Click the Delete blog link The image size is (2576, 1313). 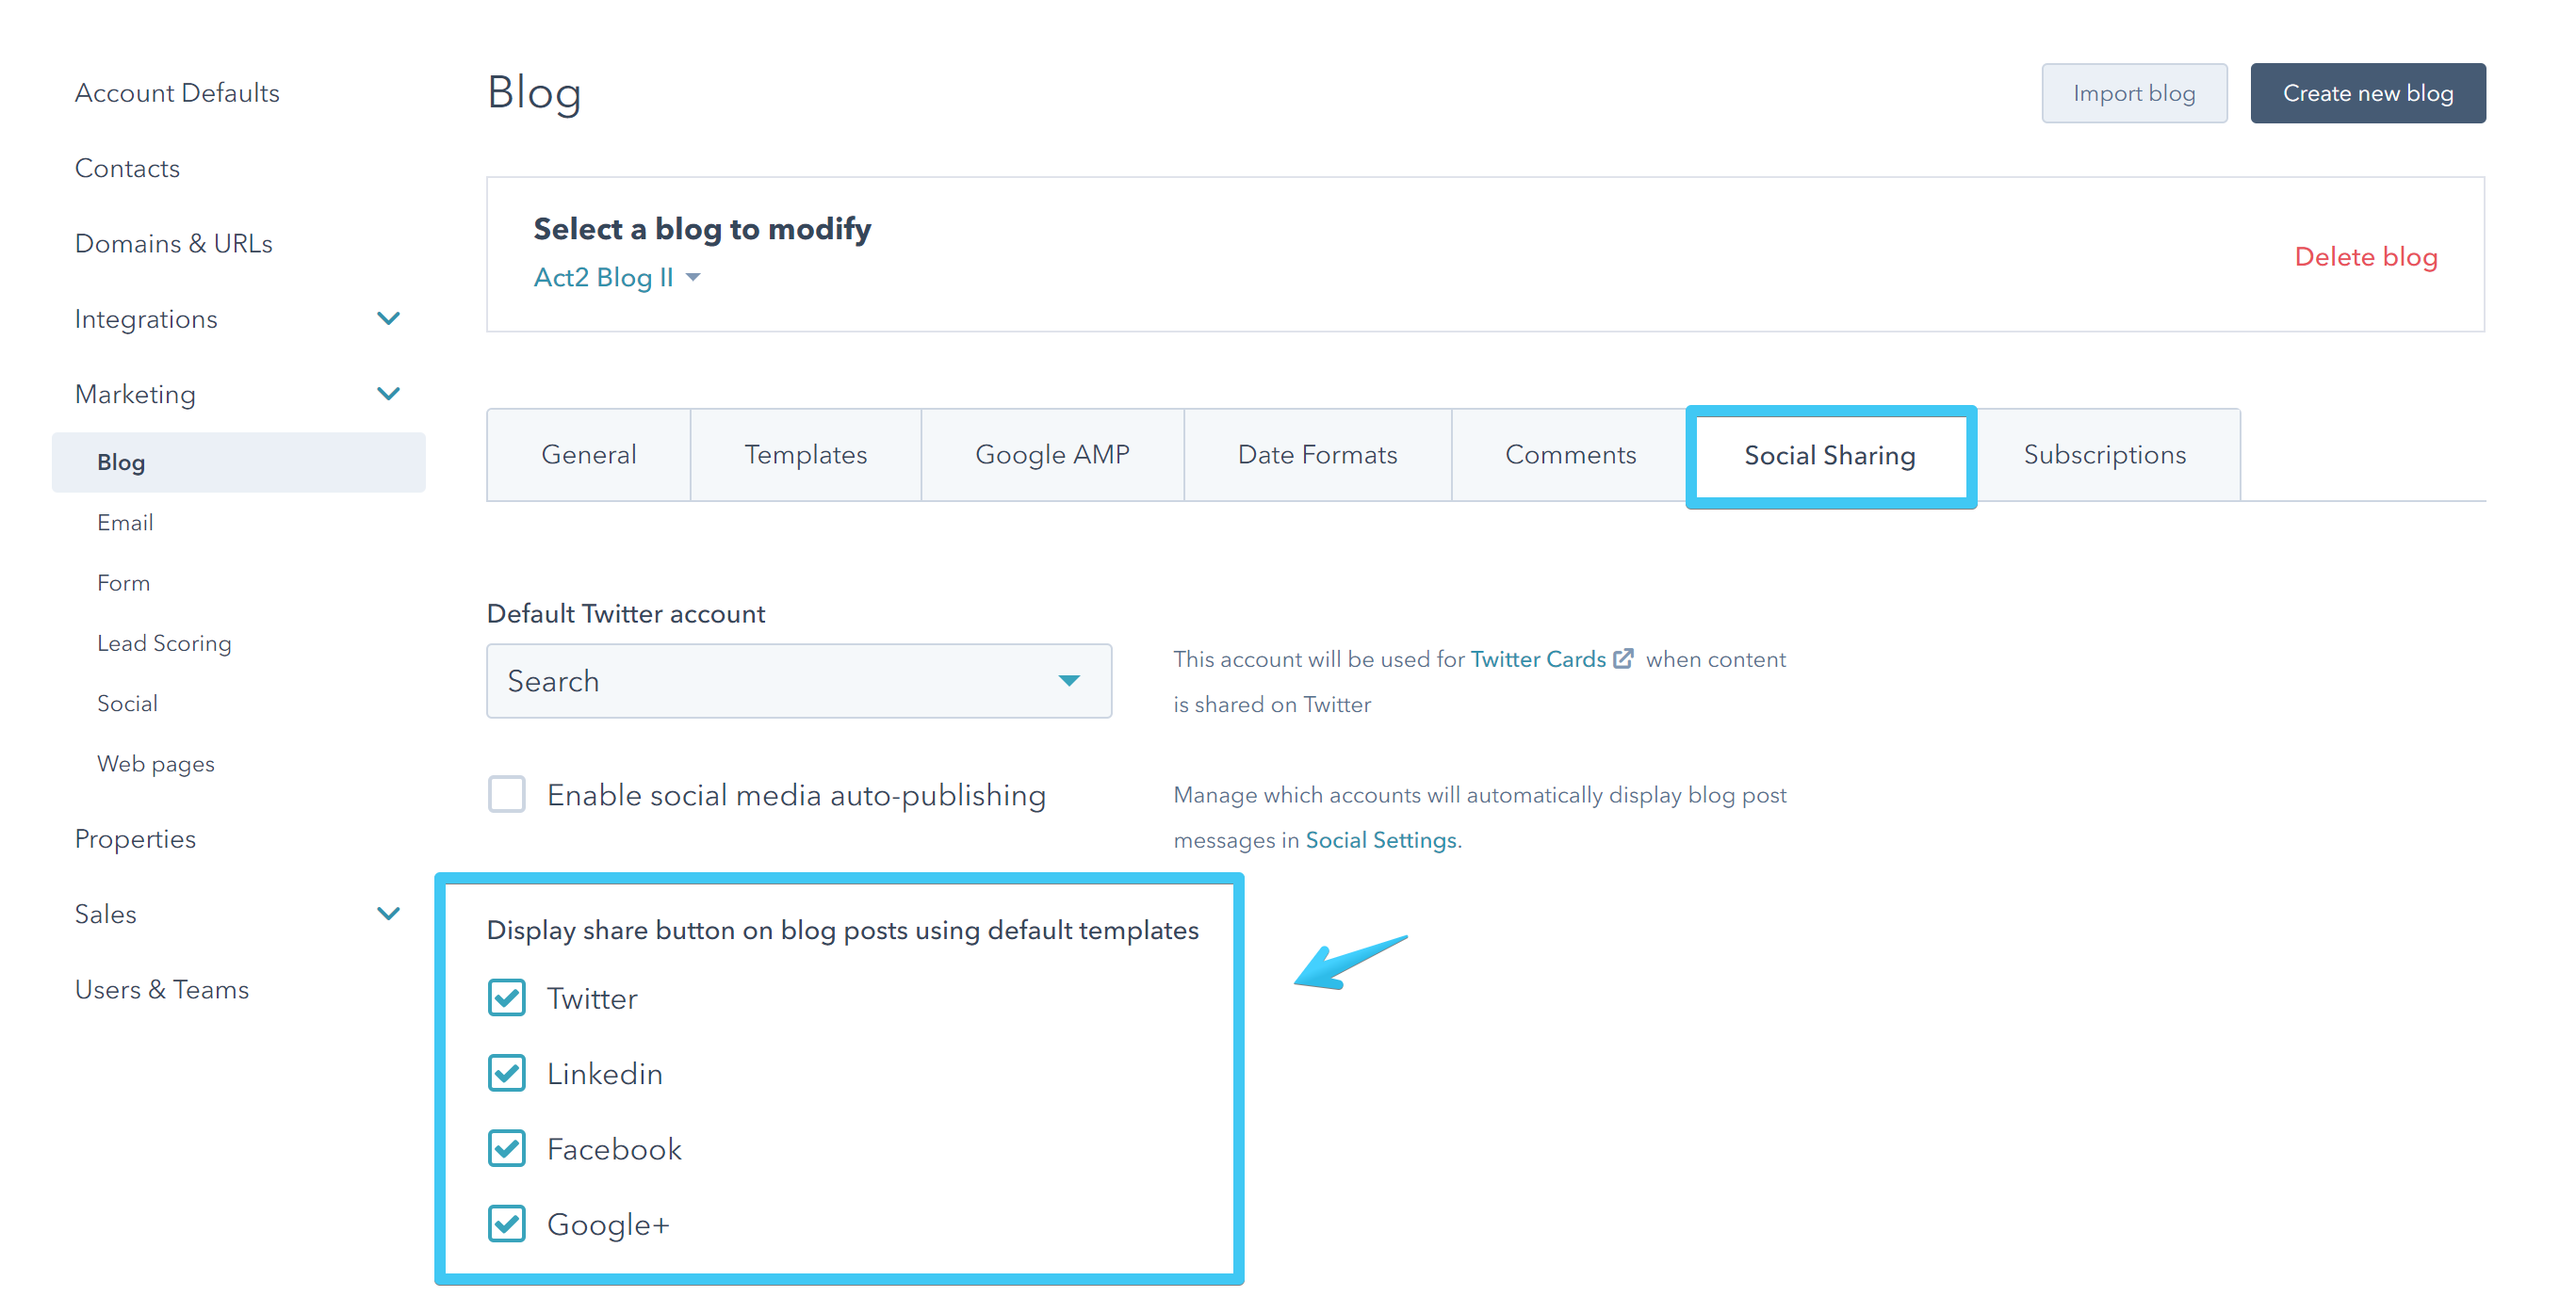[x=2366, y=256]
